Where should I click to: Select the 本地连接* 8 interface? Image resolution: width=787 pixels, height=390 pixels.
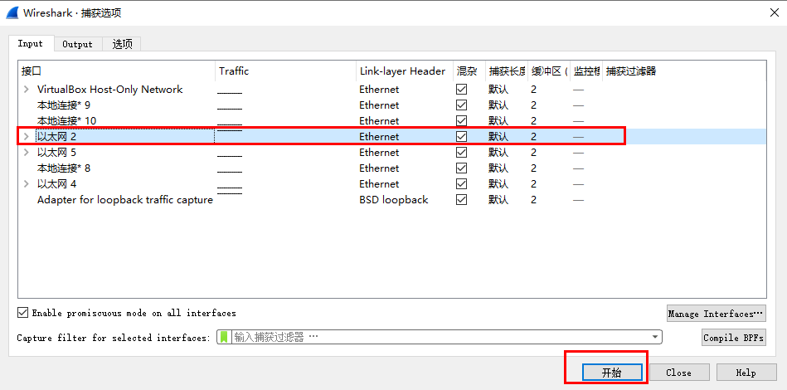click(x=64, y=168)
